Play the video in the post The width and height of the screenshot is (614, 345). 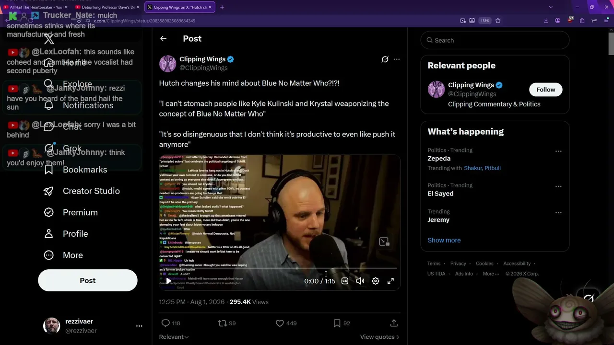click(168, 281)
